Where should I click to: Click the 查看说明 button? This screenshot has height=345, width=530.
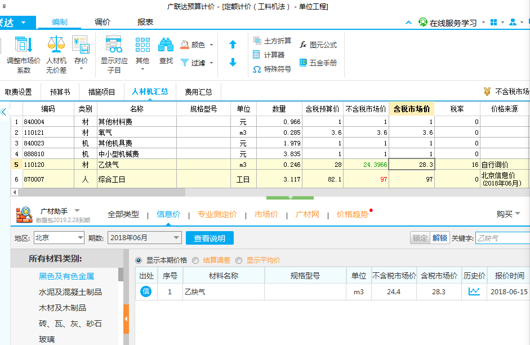pyautogui.click(x=210, y=238)
